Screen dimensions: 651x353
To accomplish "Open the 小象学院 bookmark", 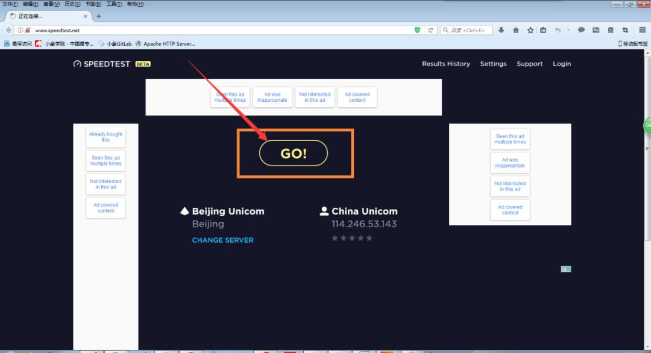I will click(x=64, y=43).
